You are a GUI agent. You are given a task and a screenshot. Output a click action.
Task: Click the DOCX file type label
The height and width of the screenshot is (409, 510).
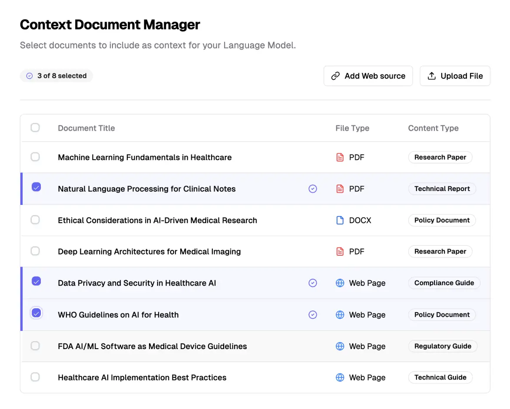click(360, 221)
